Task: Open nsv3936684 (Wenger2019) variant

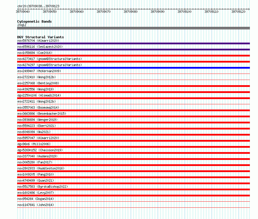Action: [37, 120]
